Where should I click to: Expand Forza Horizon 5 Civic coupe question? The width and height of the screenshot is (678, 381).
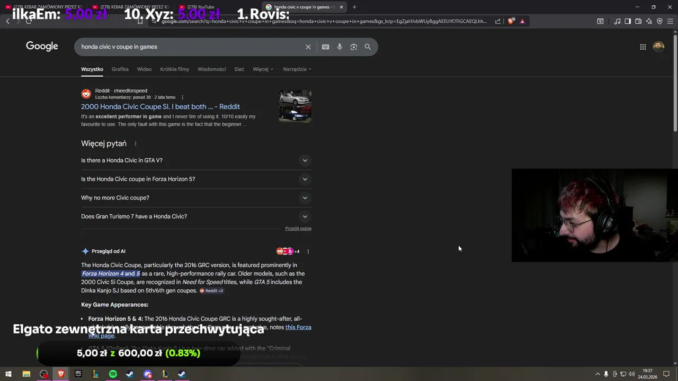(196, 179)
